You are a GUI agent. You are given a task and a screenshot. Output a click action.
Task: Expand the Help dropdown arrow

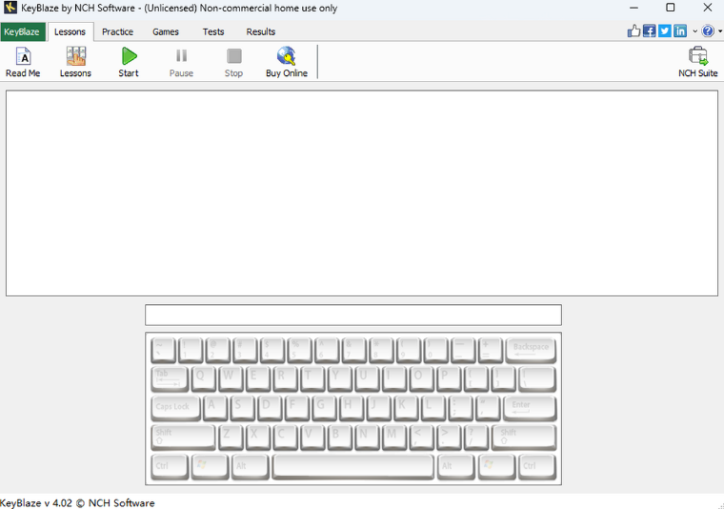720,31
